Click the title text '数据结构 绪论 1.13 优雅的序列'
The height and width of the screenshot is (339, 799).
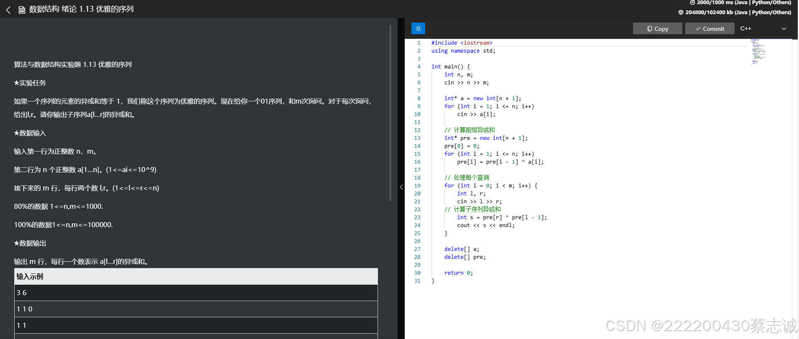tap(81, 9)
